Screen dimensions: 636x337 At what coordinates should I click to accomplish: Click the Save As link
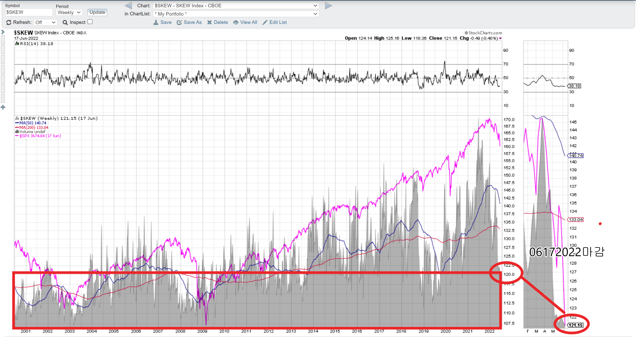[x=192, y=22]
